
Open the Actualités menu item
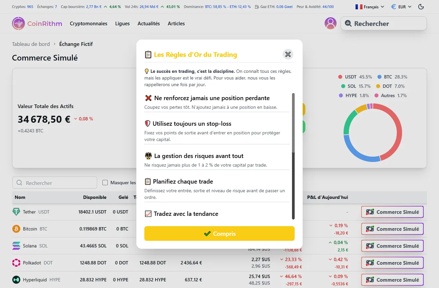[x=148, y=23]
